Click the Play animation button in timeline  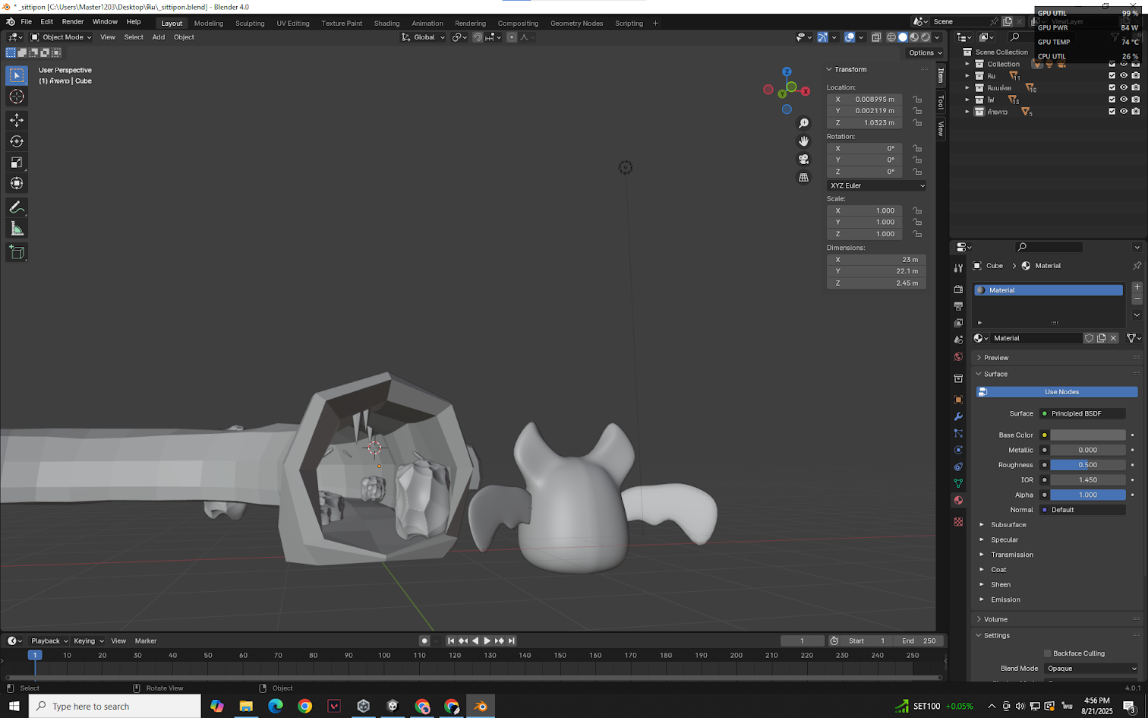487,641
